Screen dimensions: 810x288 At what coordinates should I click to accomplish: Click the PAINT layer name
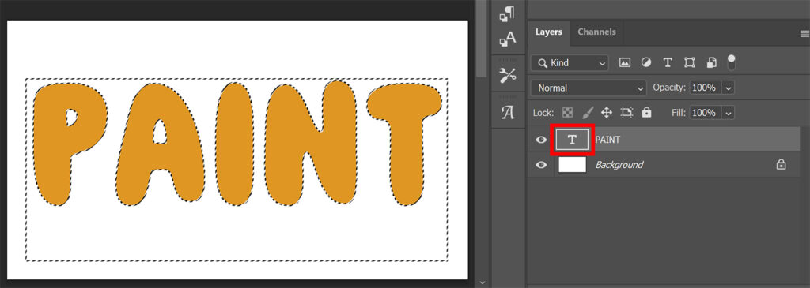coord(607,140)
